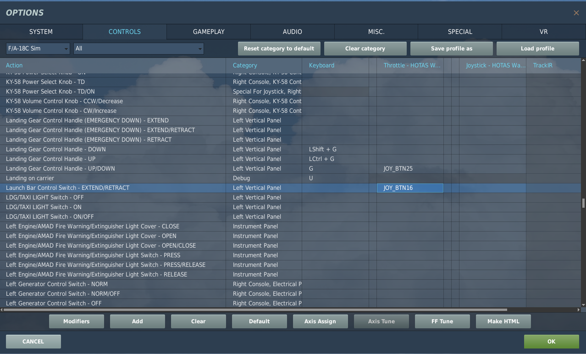Click the Clear category button
Screen dimensions: 586x354
click(365, 49)
